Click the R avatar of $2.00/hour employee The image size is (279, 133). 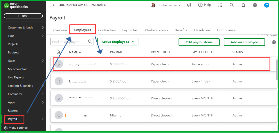tap(59, 81)
